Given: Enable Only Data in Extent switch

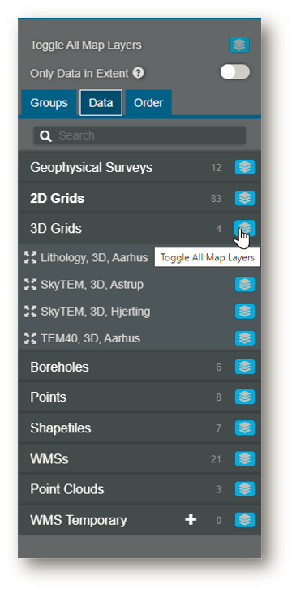Looking at the screenshot, I should point(234,72).
